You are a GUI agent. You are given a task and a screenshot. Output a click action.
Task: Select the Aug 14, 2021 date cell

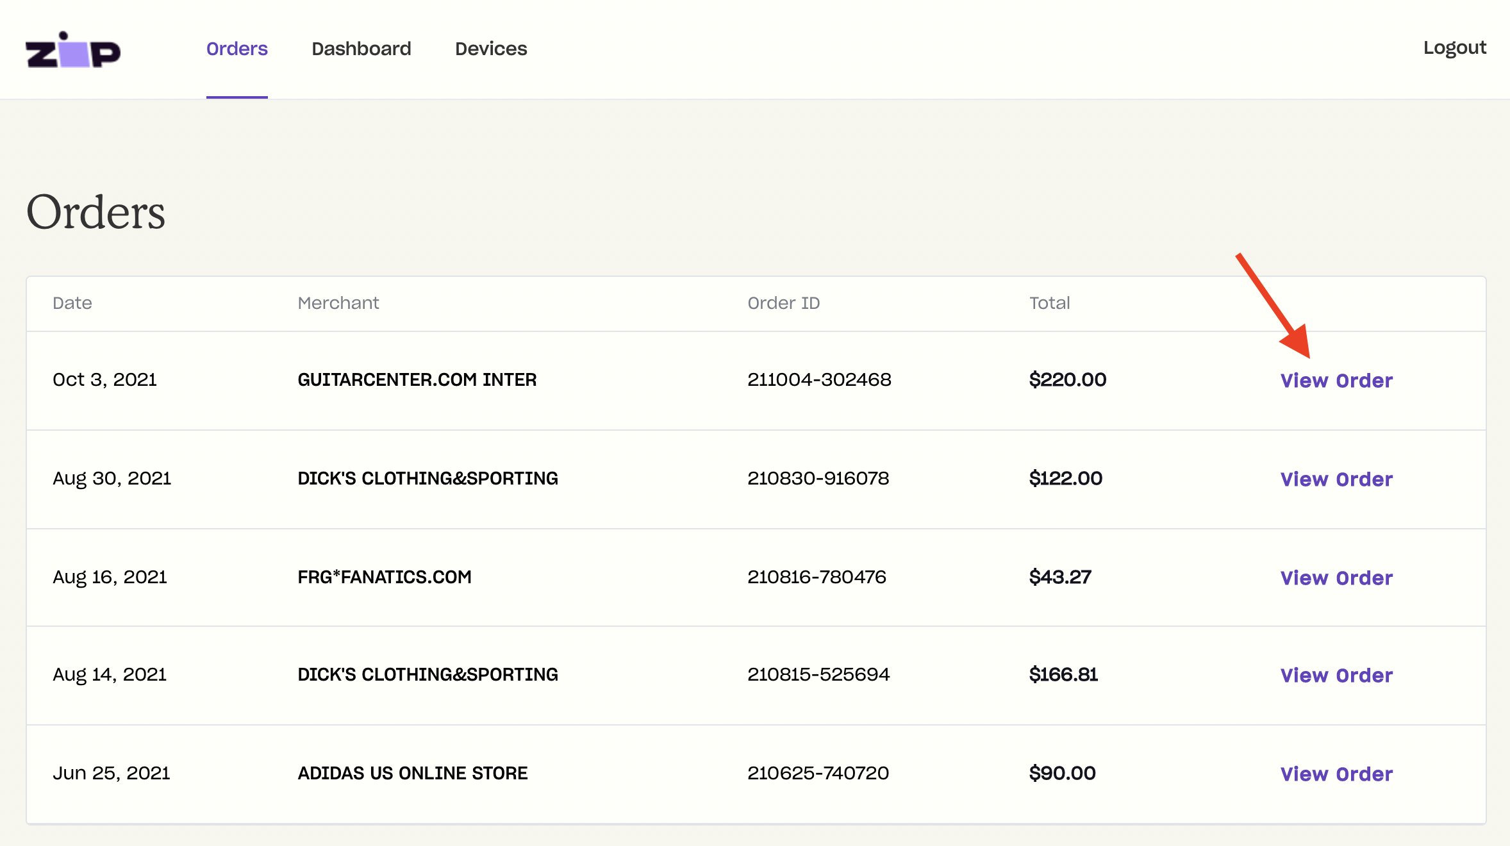[110, 675]
